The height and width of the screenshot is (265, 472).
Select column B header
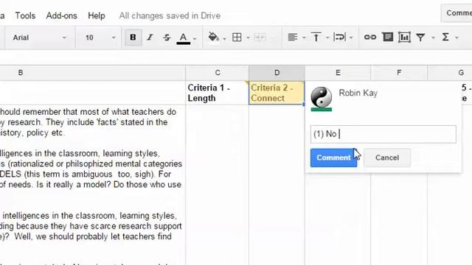point(92,73)
